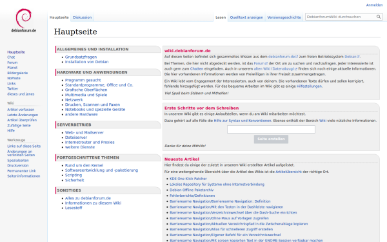Open the Scripting link

(74, 175)
